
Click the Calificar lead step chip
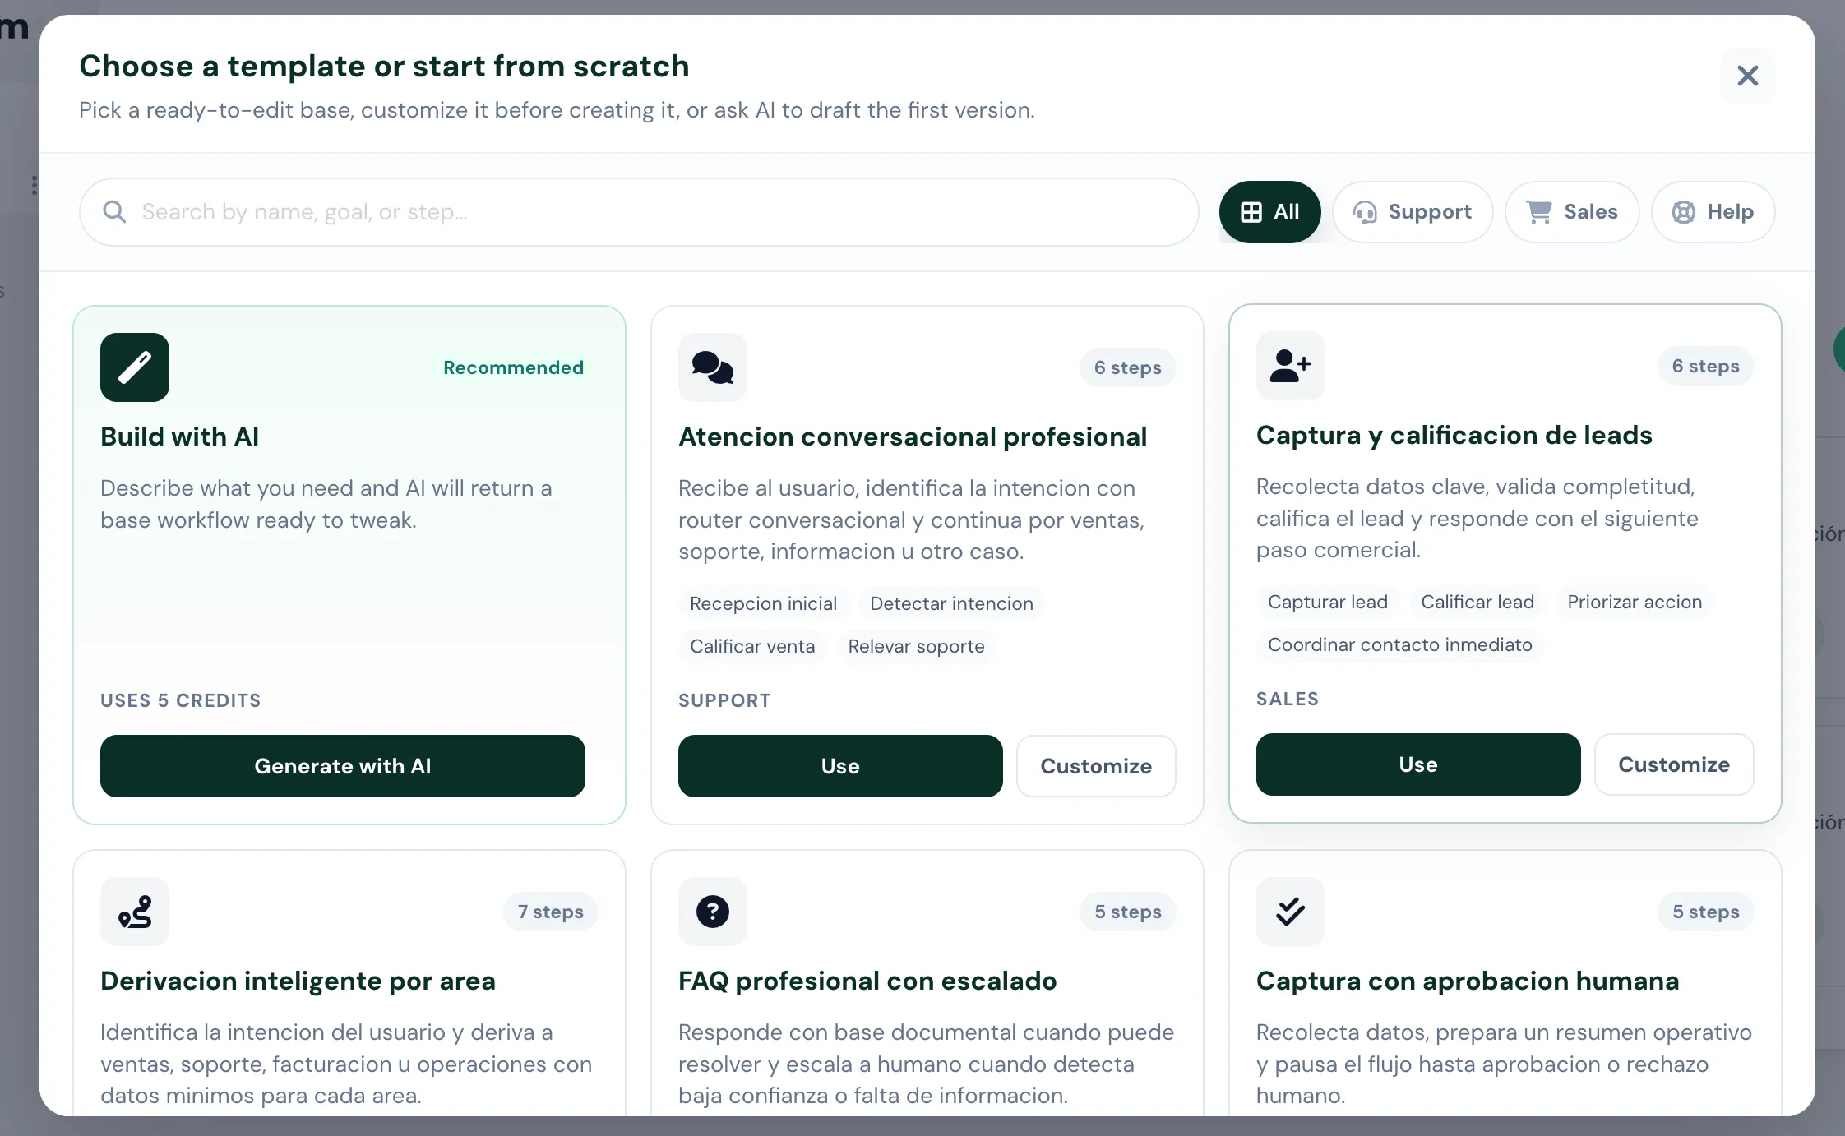pyautogui.click(x=1477, y=602)
